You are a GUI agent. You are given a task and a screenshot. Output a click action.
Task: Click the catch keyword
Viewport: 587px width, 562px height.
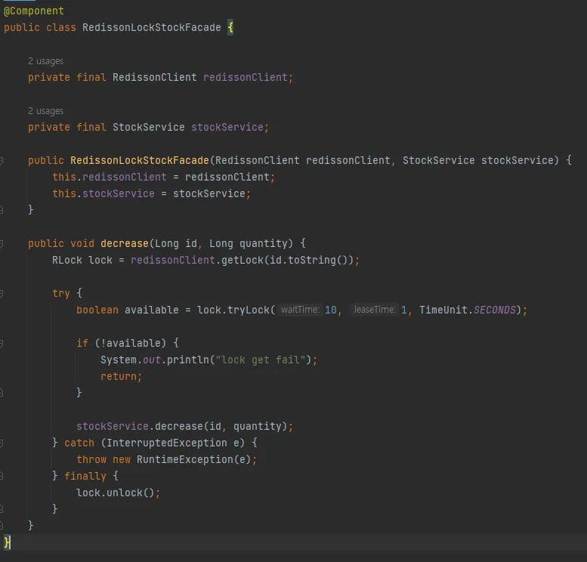[79, 443]
